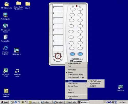
Task: Select the Internet Explorer desktop icon
Action: [5, 50]
